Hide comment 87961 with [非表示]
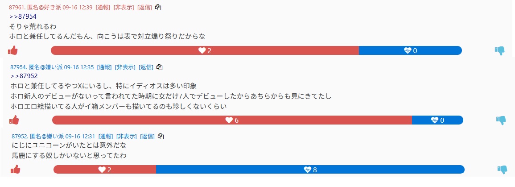 click(x=124, y=8)
